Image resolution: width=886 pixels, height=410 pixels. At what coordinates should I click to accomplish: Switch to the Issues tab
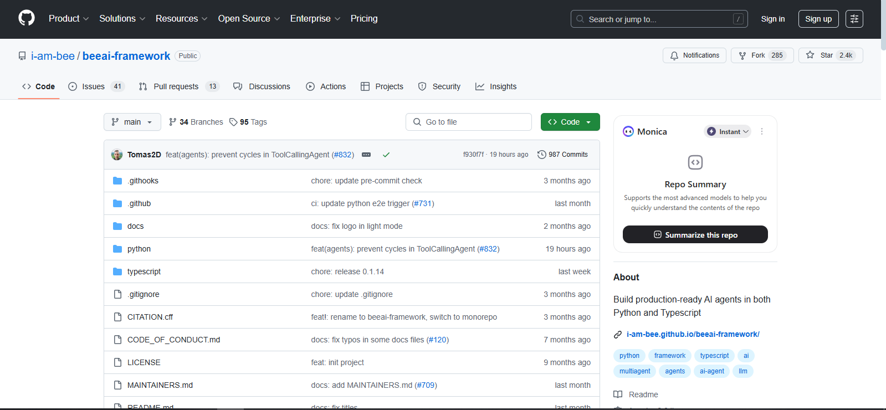coord(96,86)
